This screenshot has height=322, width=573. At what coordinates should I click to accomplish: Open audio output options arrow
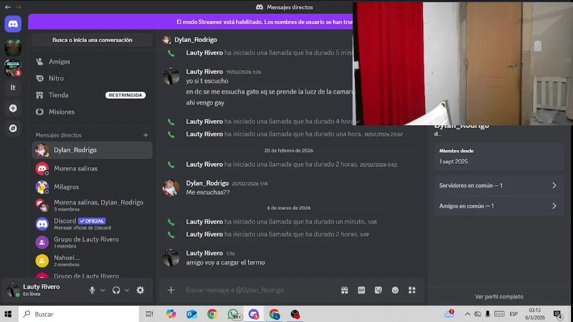tap(127, 290)
